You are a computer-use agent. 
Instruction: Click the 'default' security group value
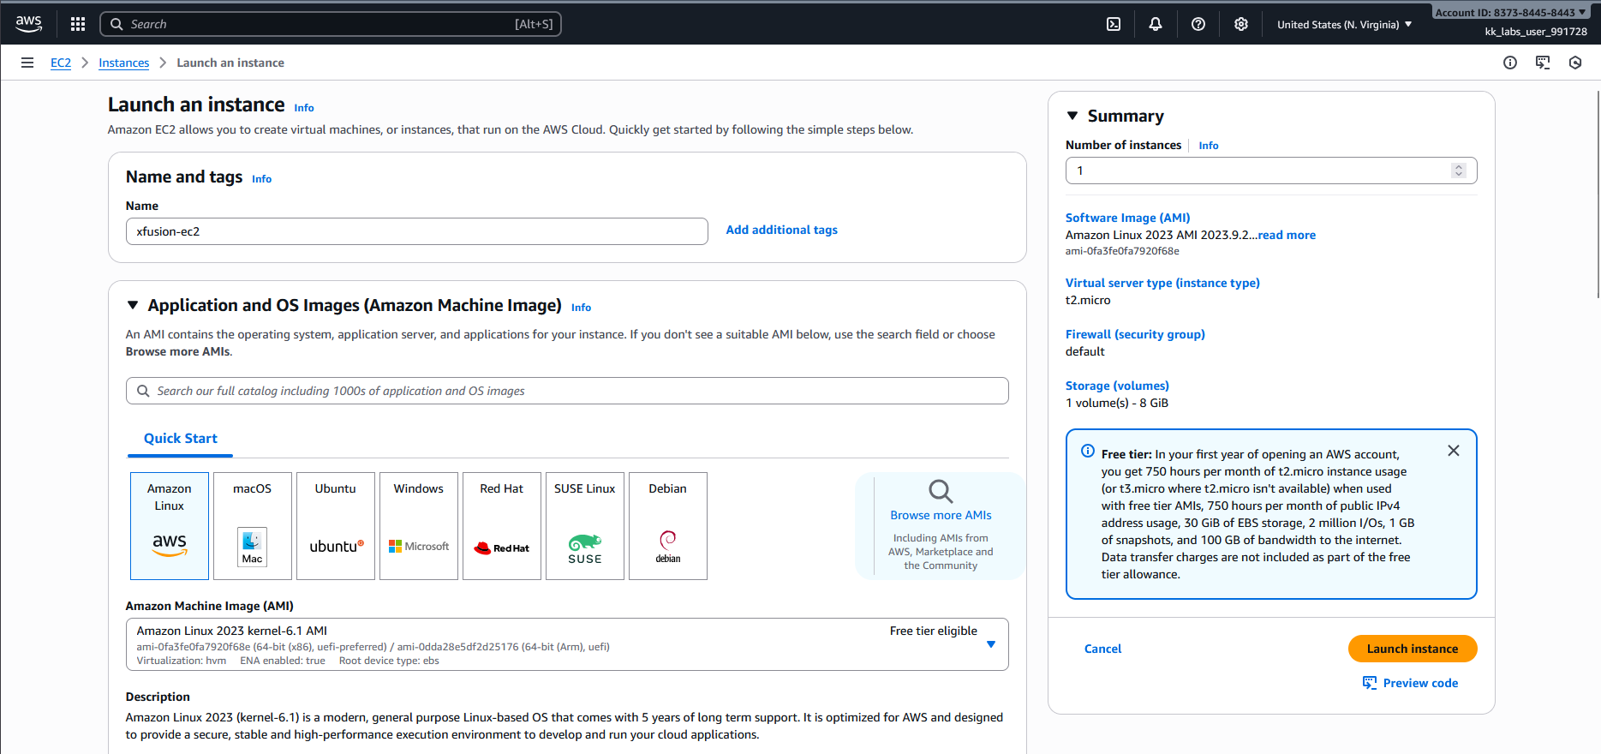1085,351
